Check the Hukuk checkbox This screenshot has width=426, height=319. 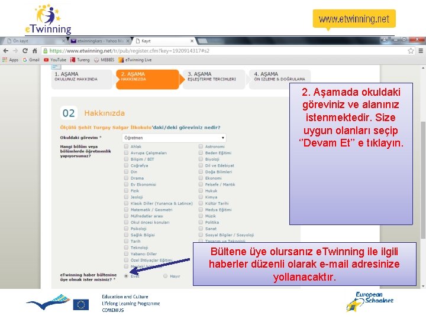point(201,191)
